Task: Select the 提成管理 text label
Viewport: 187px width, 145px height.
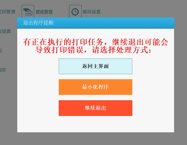Action: [x=44, y=12]
